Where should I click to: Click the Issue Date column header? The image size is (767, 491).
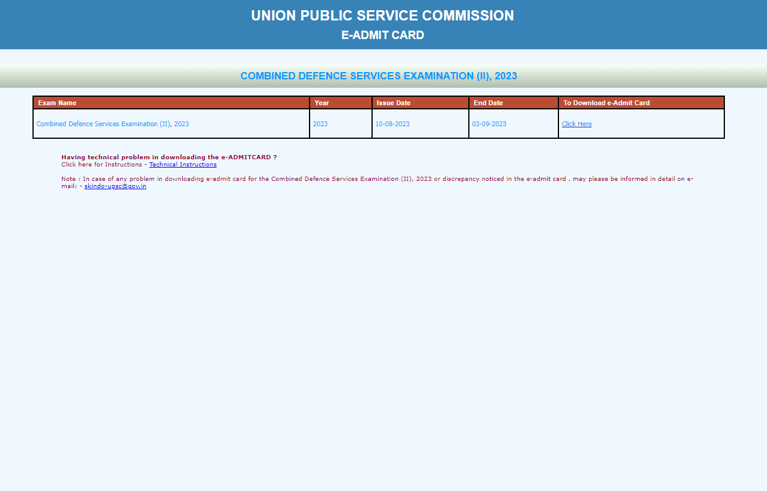click(x=420, y=103)
